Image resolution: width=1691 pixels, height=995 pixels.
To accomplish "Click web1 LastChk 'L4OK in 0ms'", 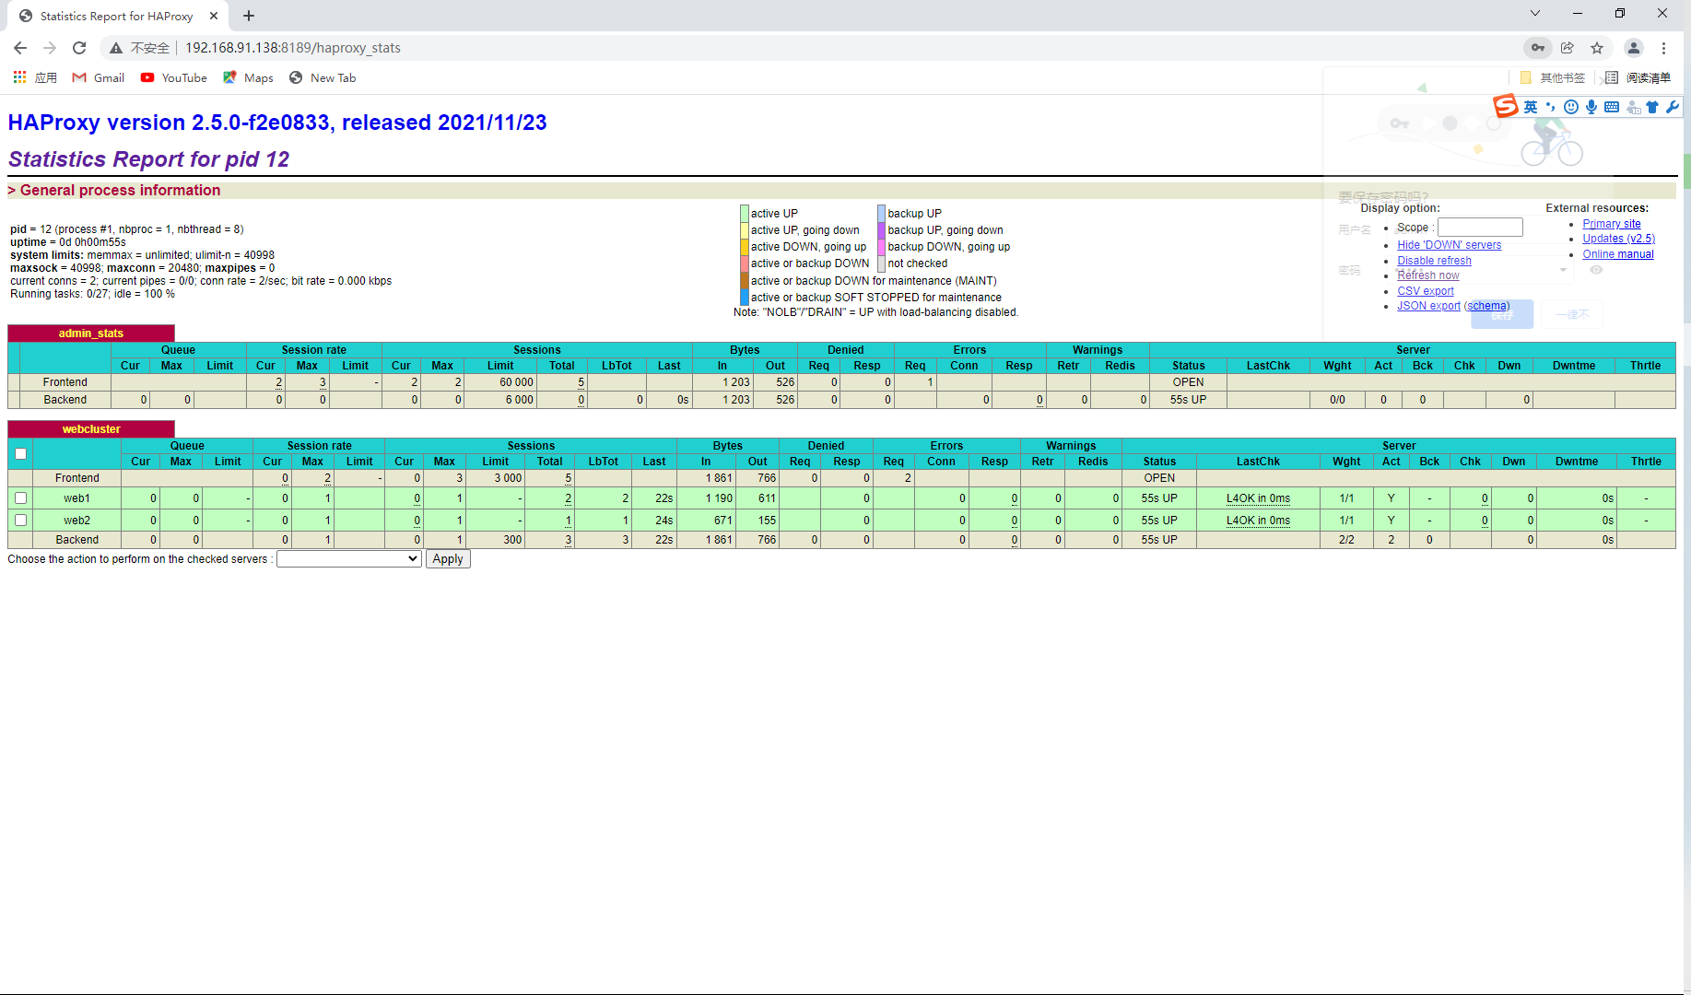I will point(1258,498).
